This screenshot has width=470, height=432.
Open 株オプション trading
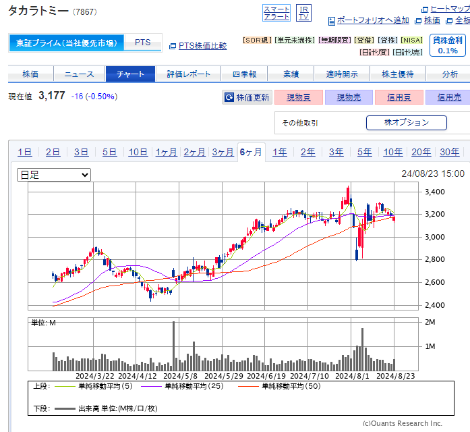[x=407, y=123]
